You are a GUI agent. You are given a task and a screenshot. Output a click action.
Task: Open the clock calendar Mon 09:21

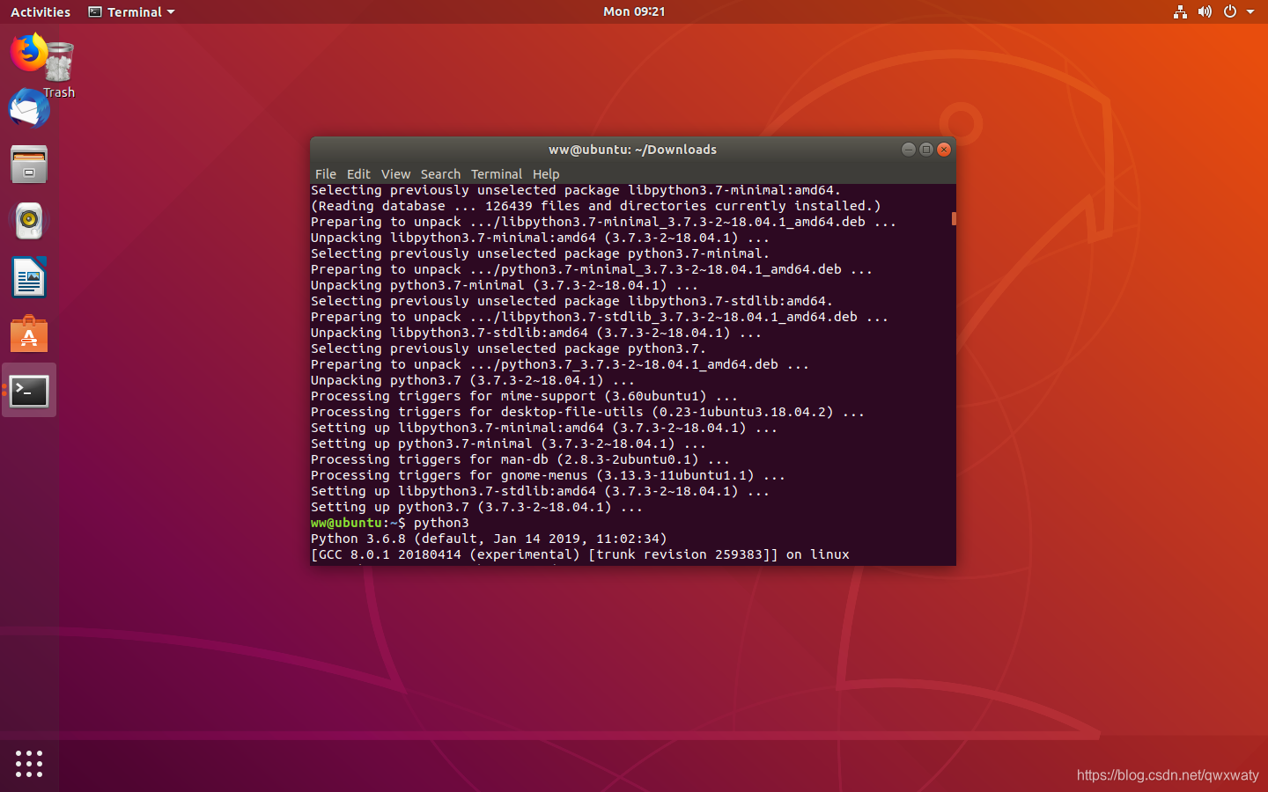click(x=634, y=11)
